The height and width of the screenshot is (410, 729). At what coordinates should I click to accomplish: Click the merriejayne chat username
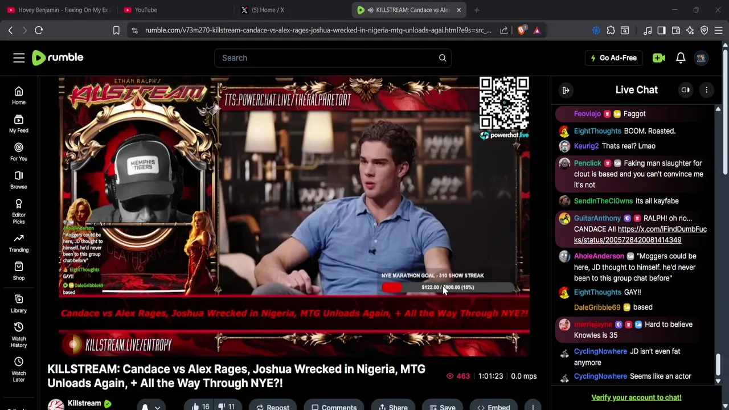point(593,325)
